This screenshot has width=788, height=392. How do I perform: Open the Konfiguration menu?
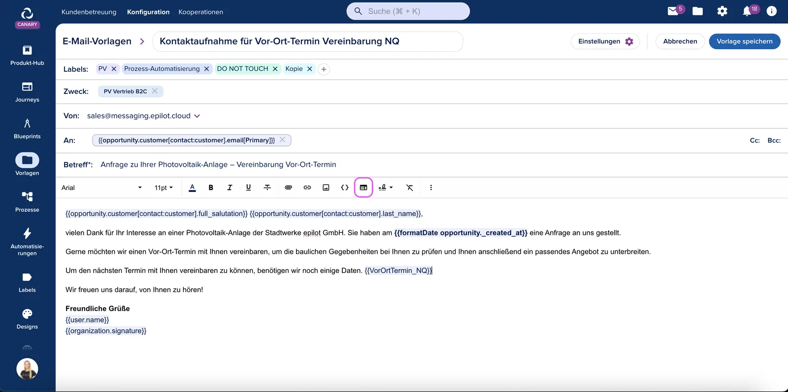coord(148,12)
